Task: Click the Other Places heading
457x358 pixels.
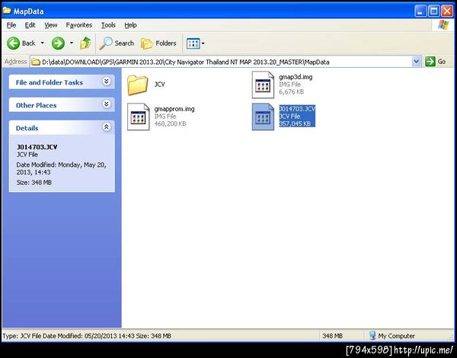Action: [36, 105]
